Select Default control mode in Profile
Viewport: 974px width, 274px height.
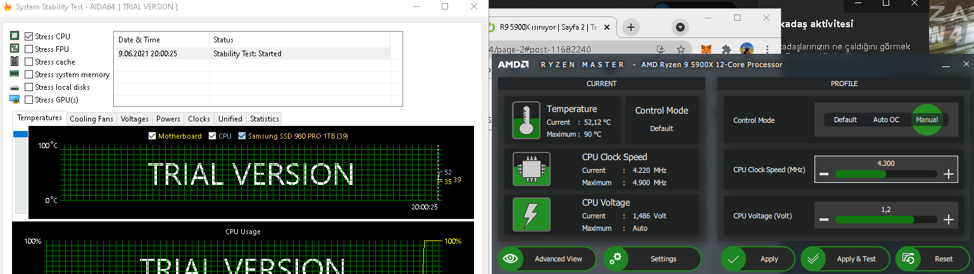click(x=845, y=120)
